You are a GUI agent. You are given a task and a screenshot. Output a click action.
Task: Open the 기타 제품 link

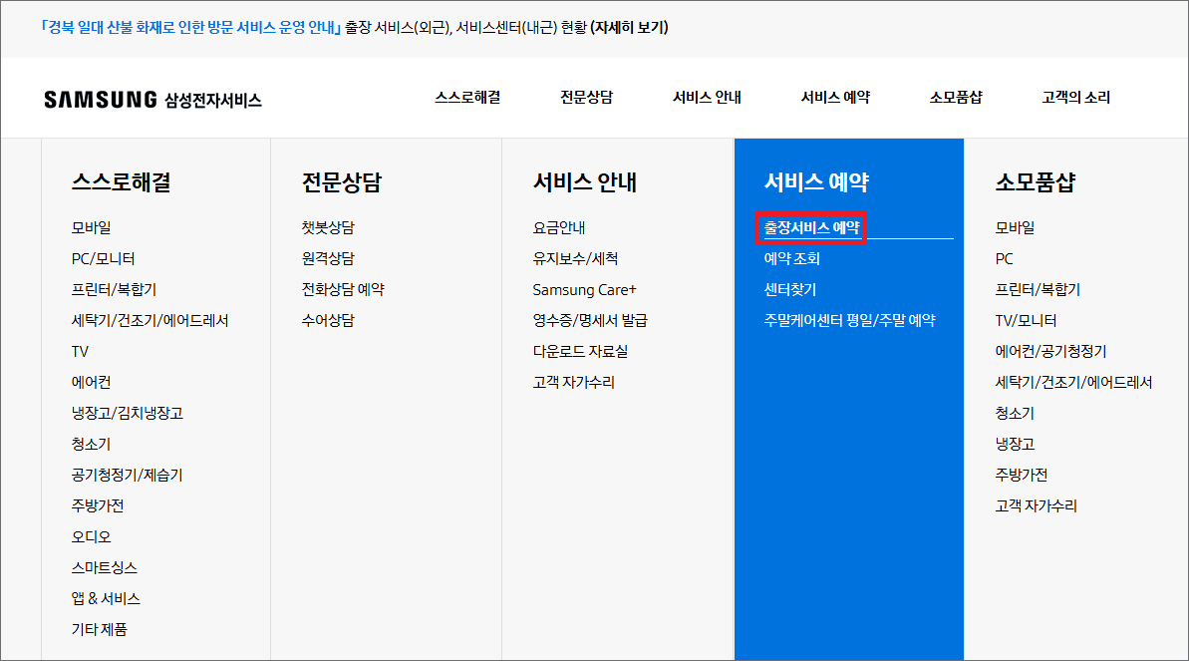click(100, 629)
